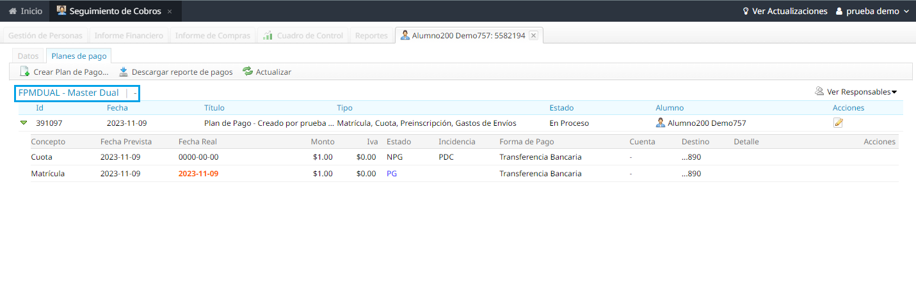
Task: Click the FPMDUAL - Master Dual link
Action: (x=68, y=93)
